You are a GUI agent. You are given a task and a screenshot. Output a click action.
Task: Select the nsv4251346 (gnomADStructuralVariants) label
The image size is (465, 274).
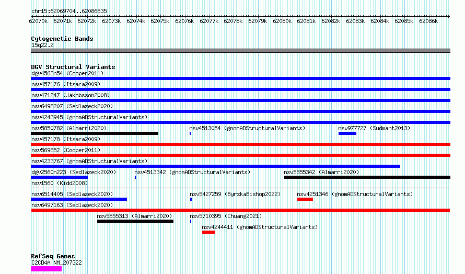(355, 194)
